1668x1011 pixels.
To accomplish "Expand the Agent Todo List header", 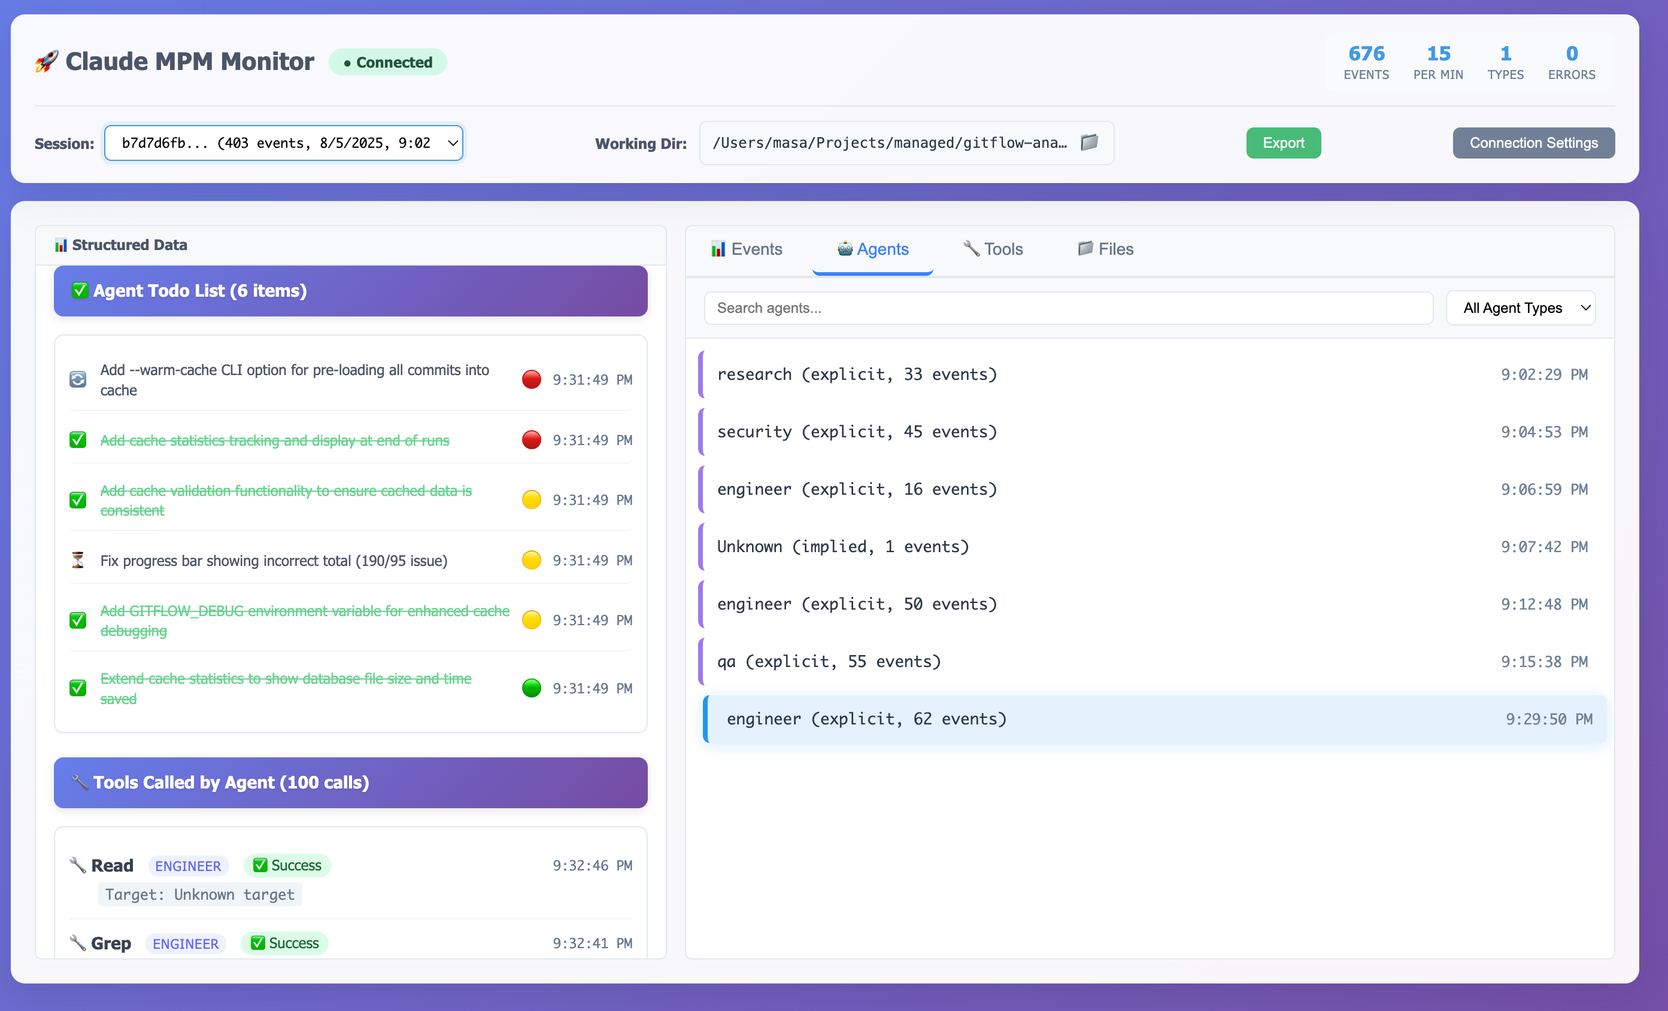I will [x=350, y=291].
